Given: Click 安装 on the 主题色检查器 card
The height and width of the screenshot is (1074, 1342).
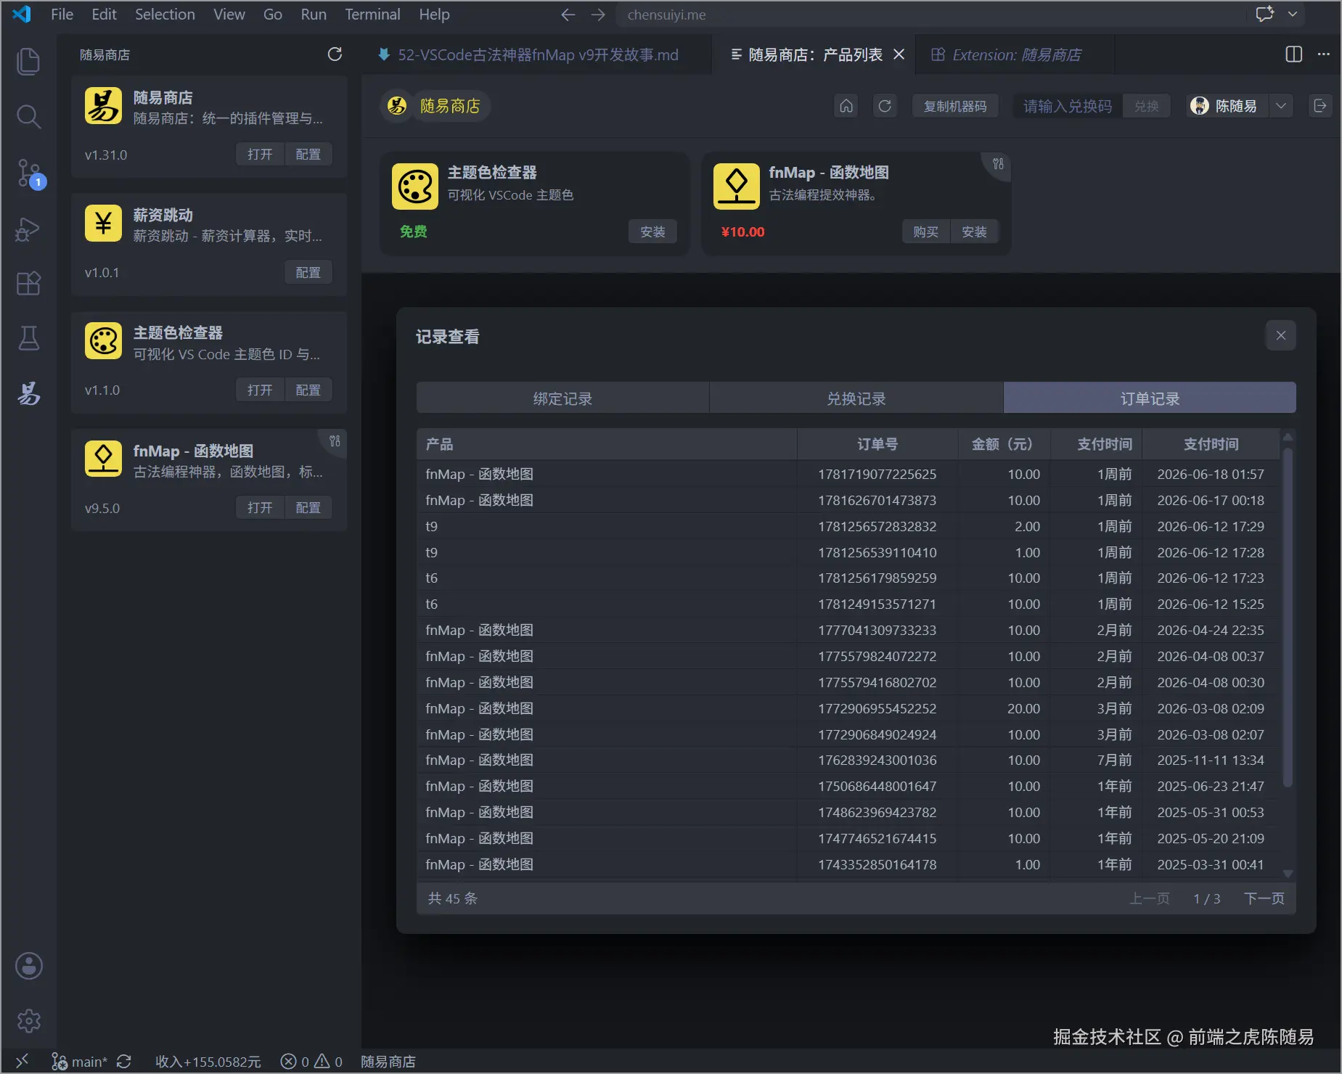Looking at the screenshot, I should click(x=652, y=231).
